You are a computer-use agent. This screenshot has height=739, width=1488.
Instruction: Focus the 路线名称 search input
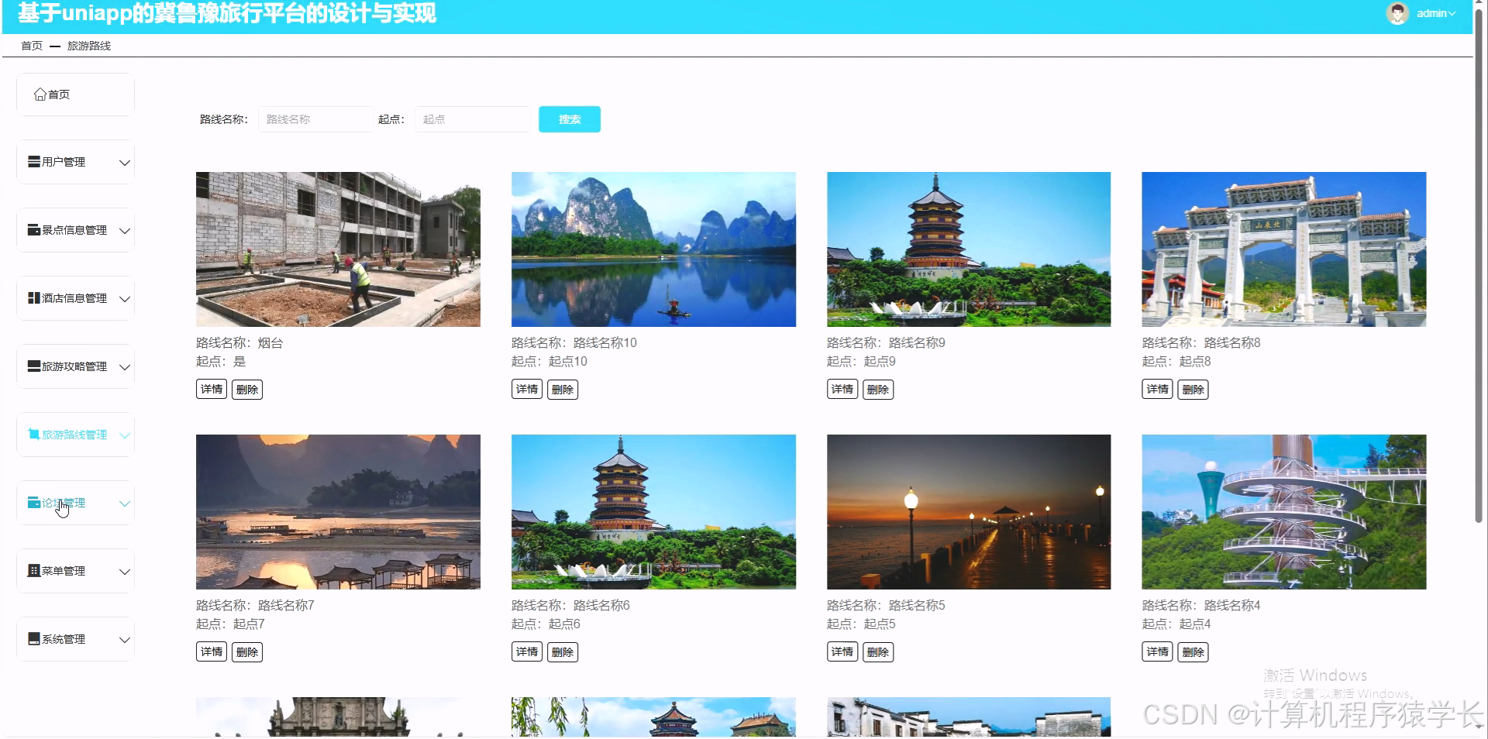click(x=315, y=119)
